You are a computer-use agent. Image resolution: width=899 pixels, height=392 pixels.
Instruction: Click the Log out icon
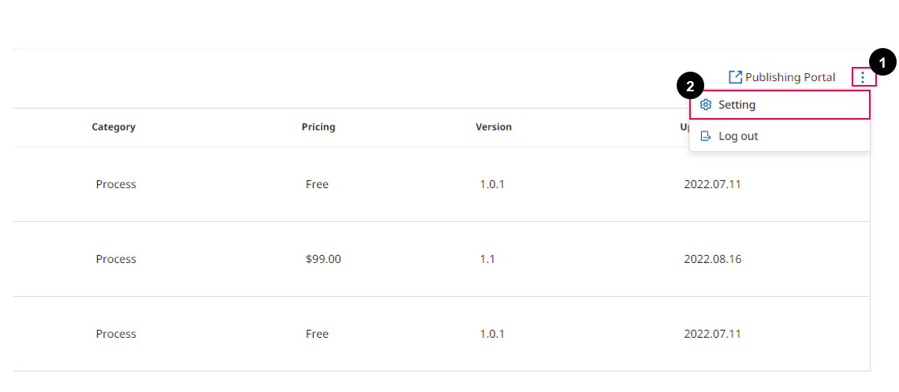[706, 136]
